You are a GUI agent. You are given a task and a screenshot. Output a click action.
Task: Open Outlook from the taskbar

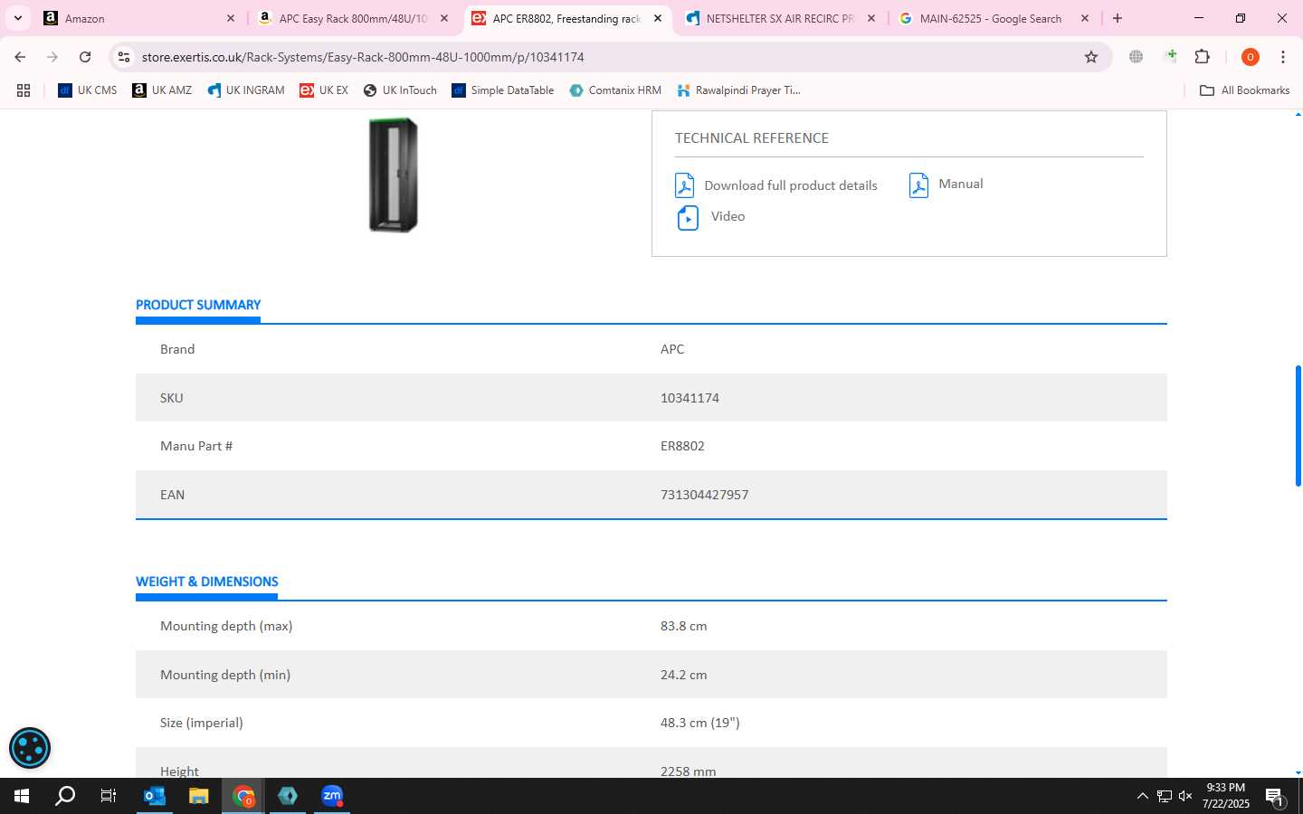(155, 796)
